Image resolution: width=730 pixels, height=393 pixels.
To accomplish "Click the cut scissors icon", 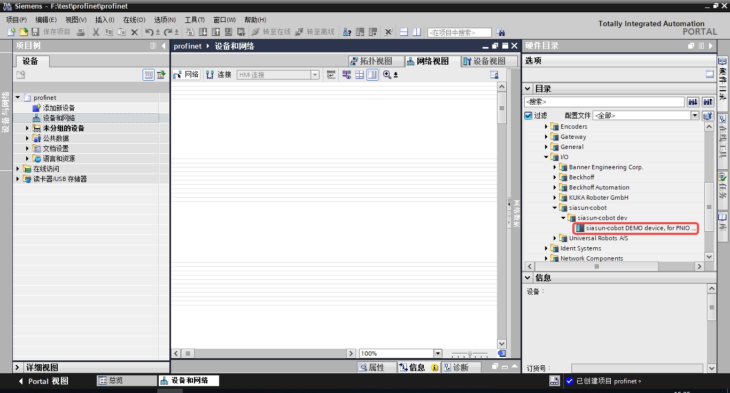I will [96, 32].
